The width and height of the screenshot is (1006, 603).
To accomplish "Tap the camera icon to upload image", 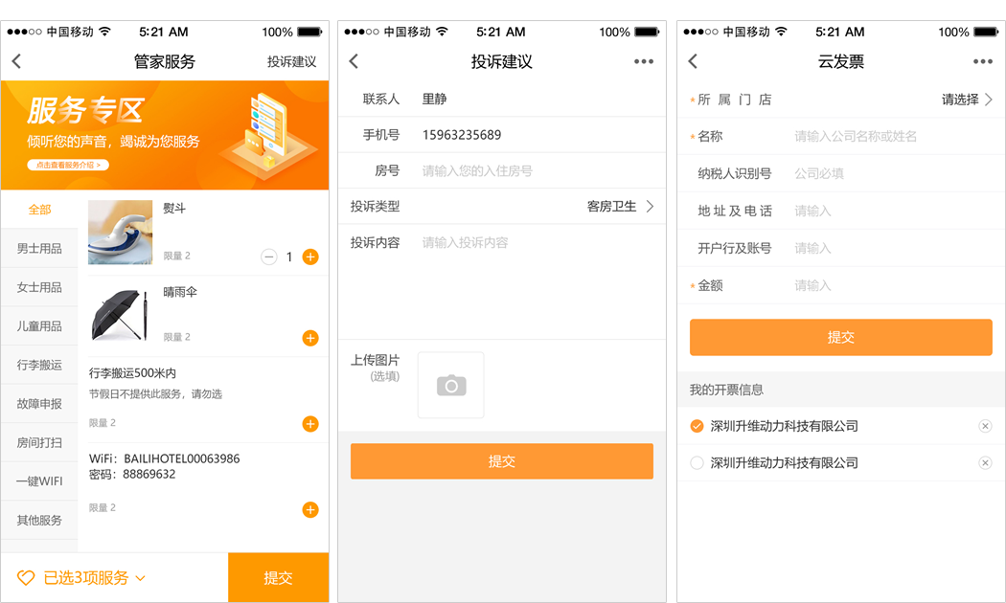I will [451, 385].
